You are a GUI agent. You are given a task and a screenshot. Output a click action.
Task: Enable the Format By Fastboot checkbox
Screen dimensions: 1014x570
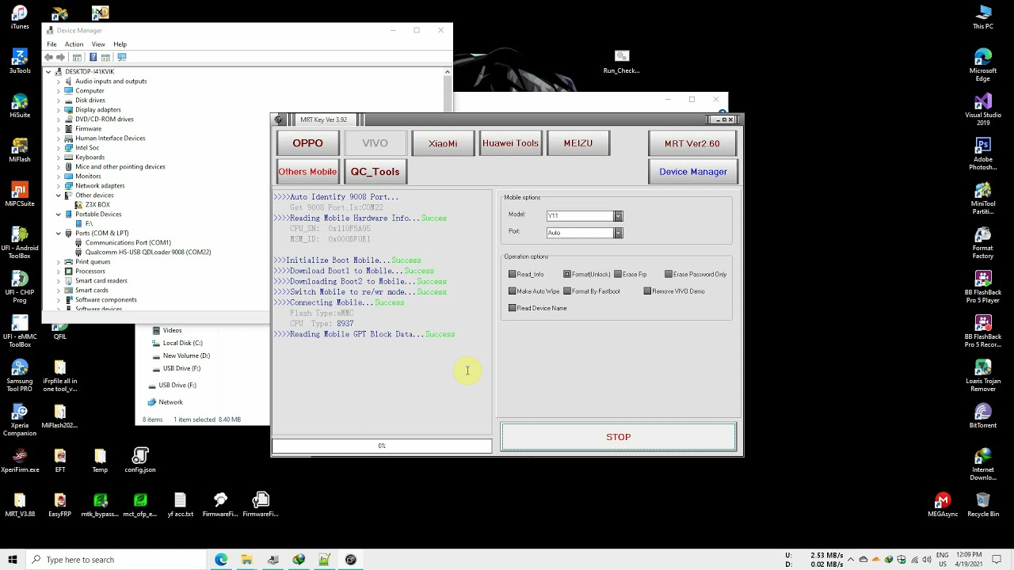[567, 291]
